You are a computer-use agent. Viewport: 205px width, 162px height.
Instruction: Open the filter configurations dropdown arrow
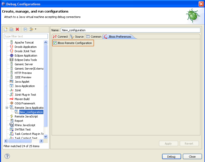pyautogui.click(x=35, y=29)
